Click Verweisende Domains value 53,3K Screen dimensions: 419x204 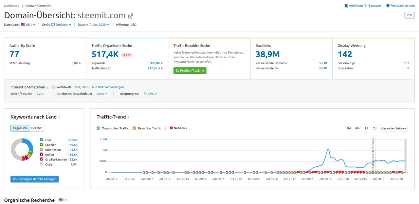323,63
